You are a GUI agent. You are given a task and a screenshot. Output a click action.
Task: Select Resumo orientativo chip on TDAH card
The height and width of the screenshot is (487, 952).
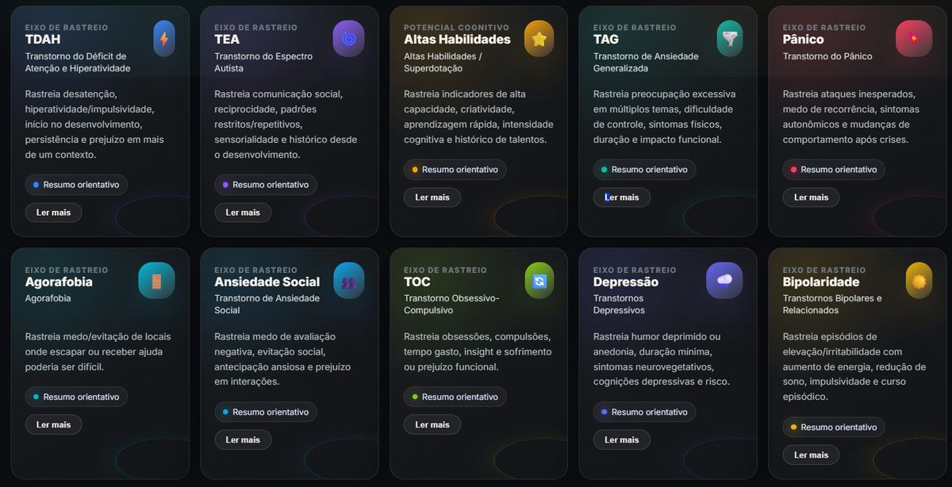pos(76,185)
